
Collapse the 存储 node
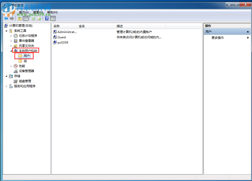6,76
